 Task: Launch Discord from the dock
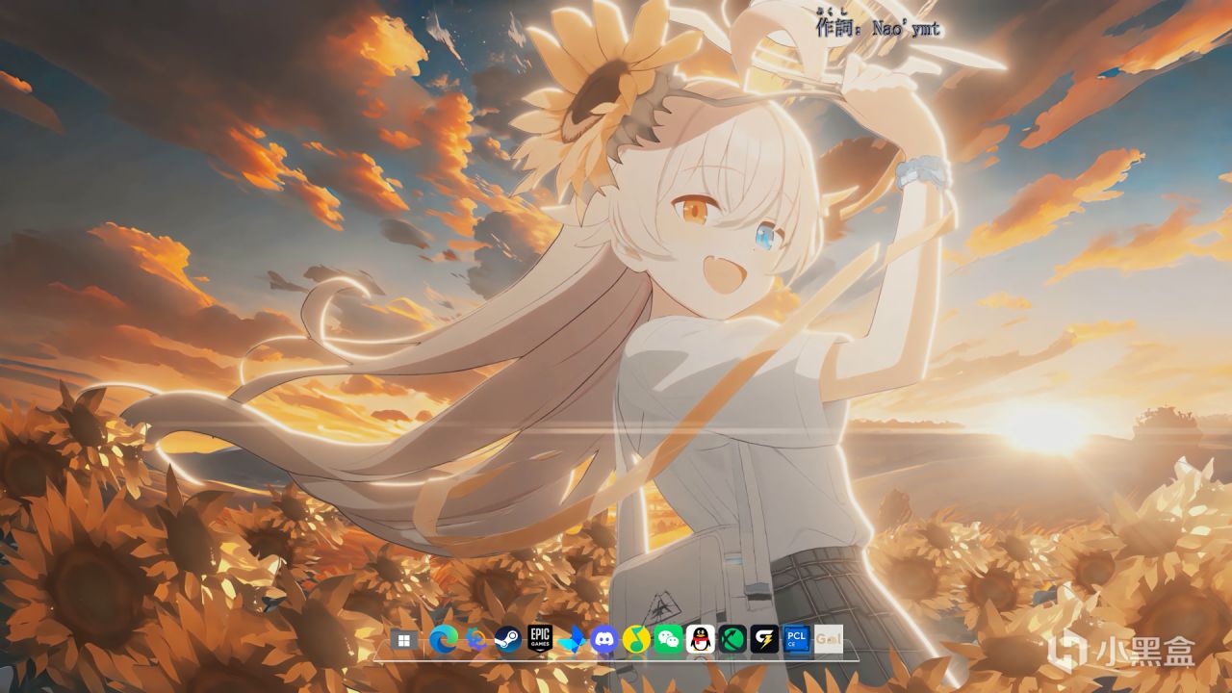pyautogui.click(x=603, y=639)
